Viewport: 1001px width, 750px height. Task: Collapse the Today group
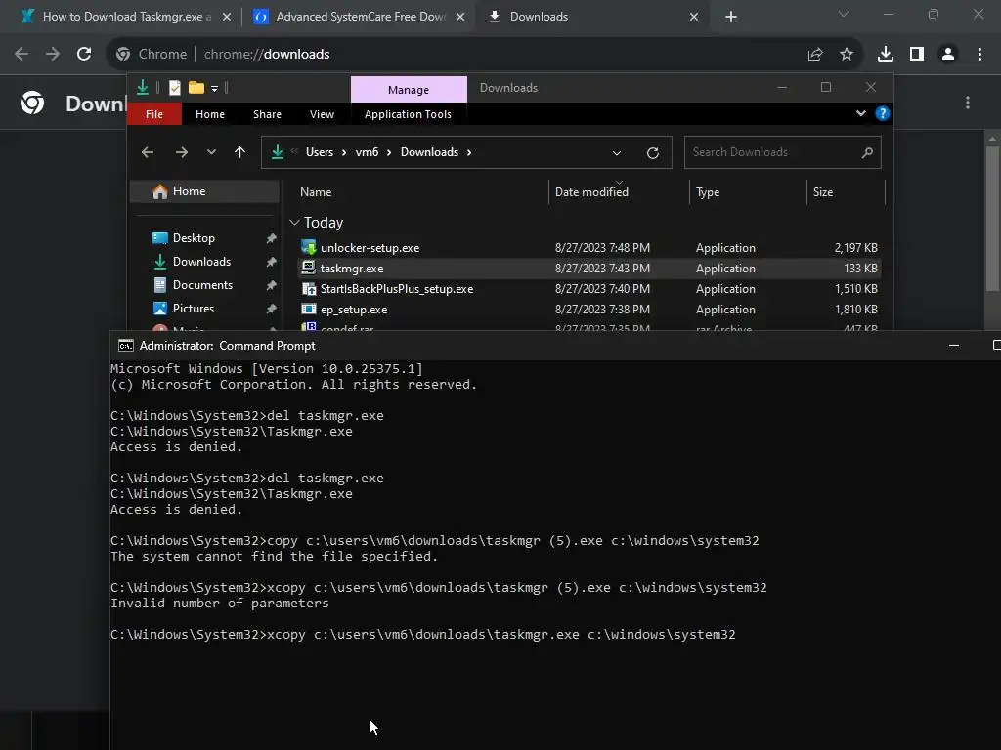(x=294, y=223)
